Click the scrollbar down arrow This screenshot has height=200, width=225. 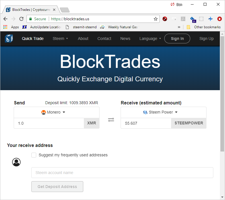point(222,197)
